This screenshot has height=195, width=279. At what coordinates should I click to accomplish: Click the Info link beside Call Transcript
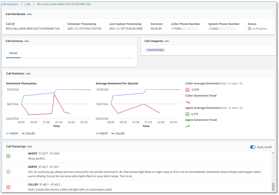[x=29, y=146]
